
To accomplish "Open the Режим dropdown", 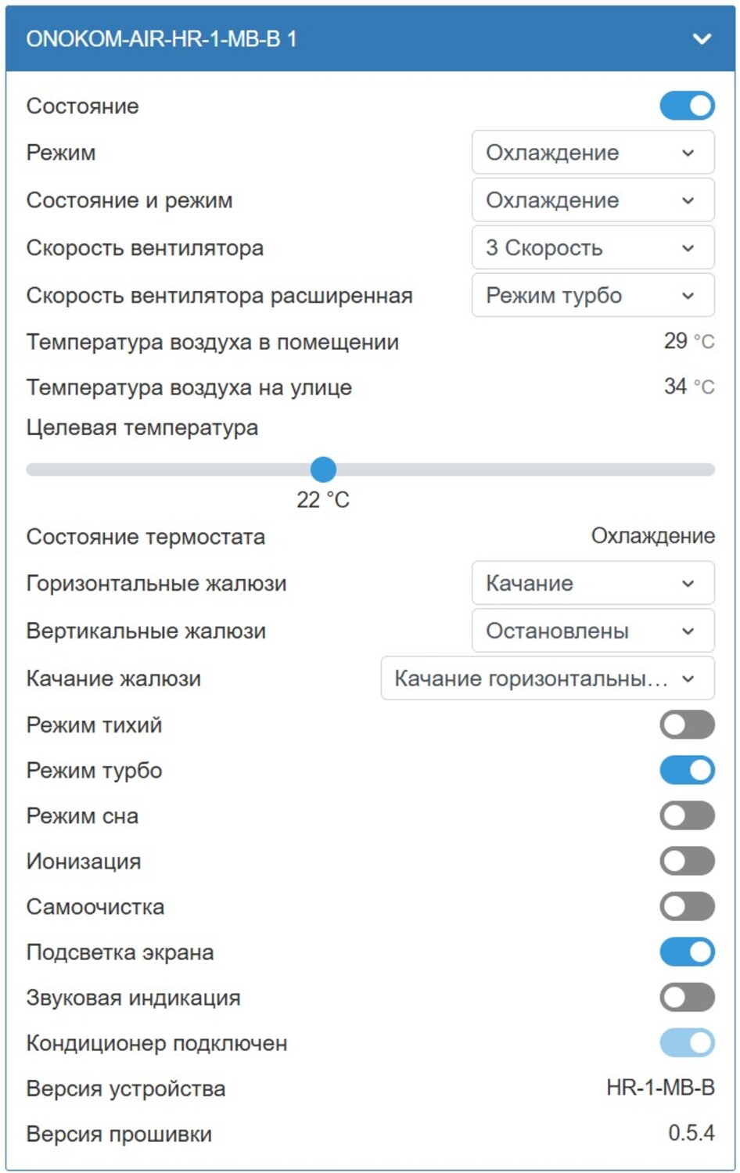I will pos(593,152).
